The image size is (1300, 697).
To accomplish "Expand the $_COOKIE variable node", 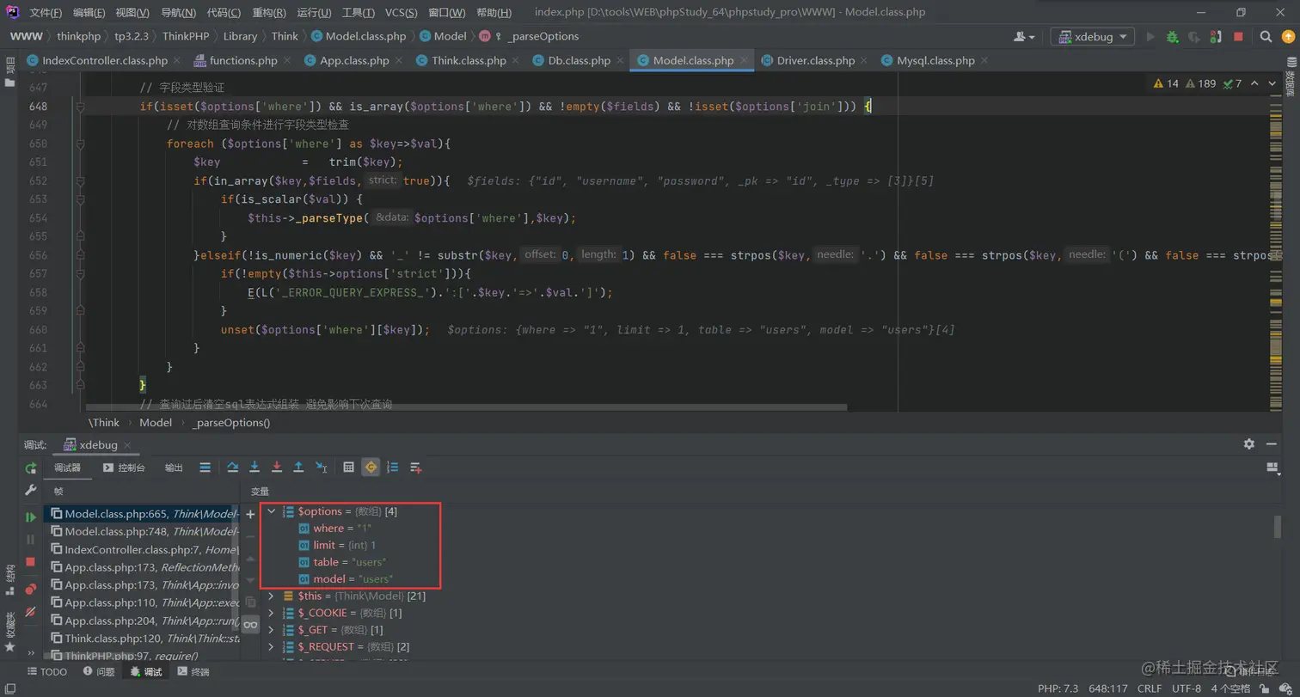I will coord(272,613).
